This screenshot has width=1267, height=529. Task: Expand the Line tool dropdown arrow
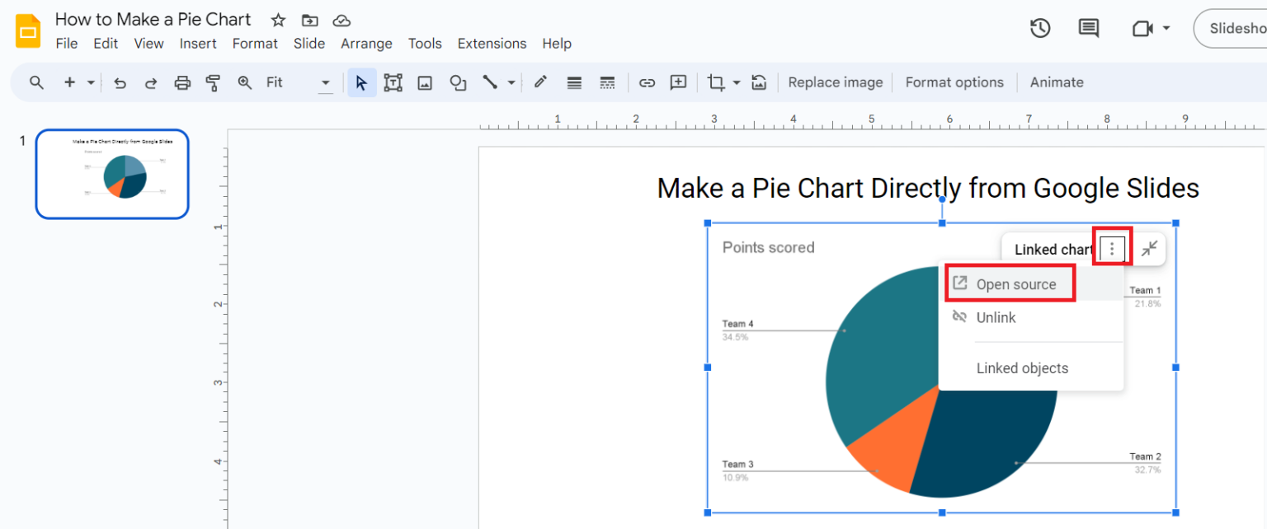[511, 82]
